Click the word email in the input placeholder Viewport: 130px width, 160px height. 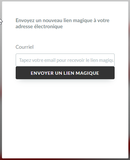point(50,60)
